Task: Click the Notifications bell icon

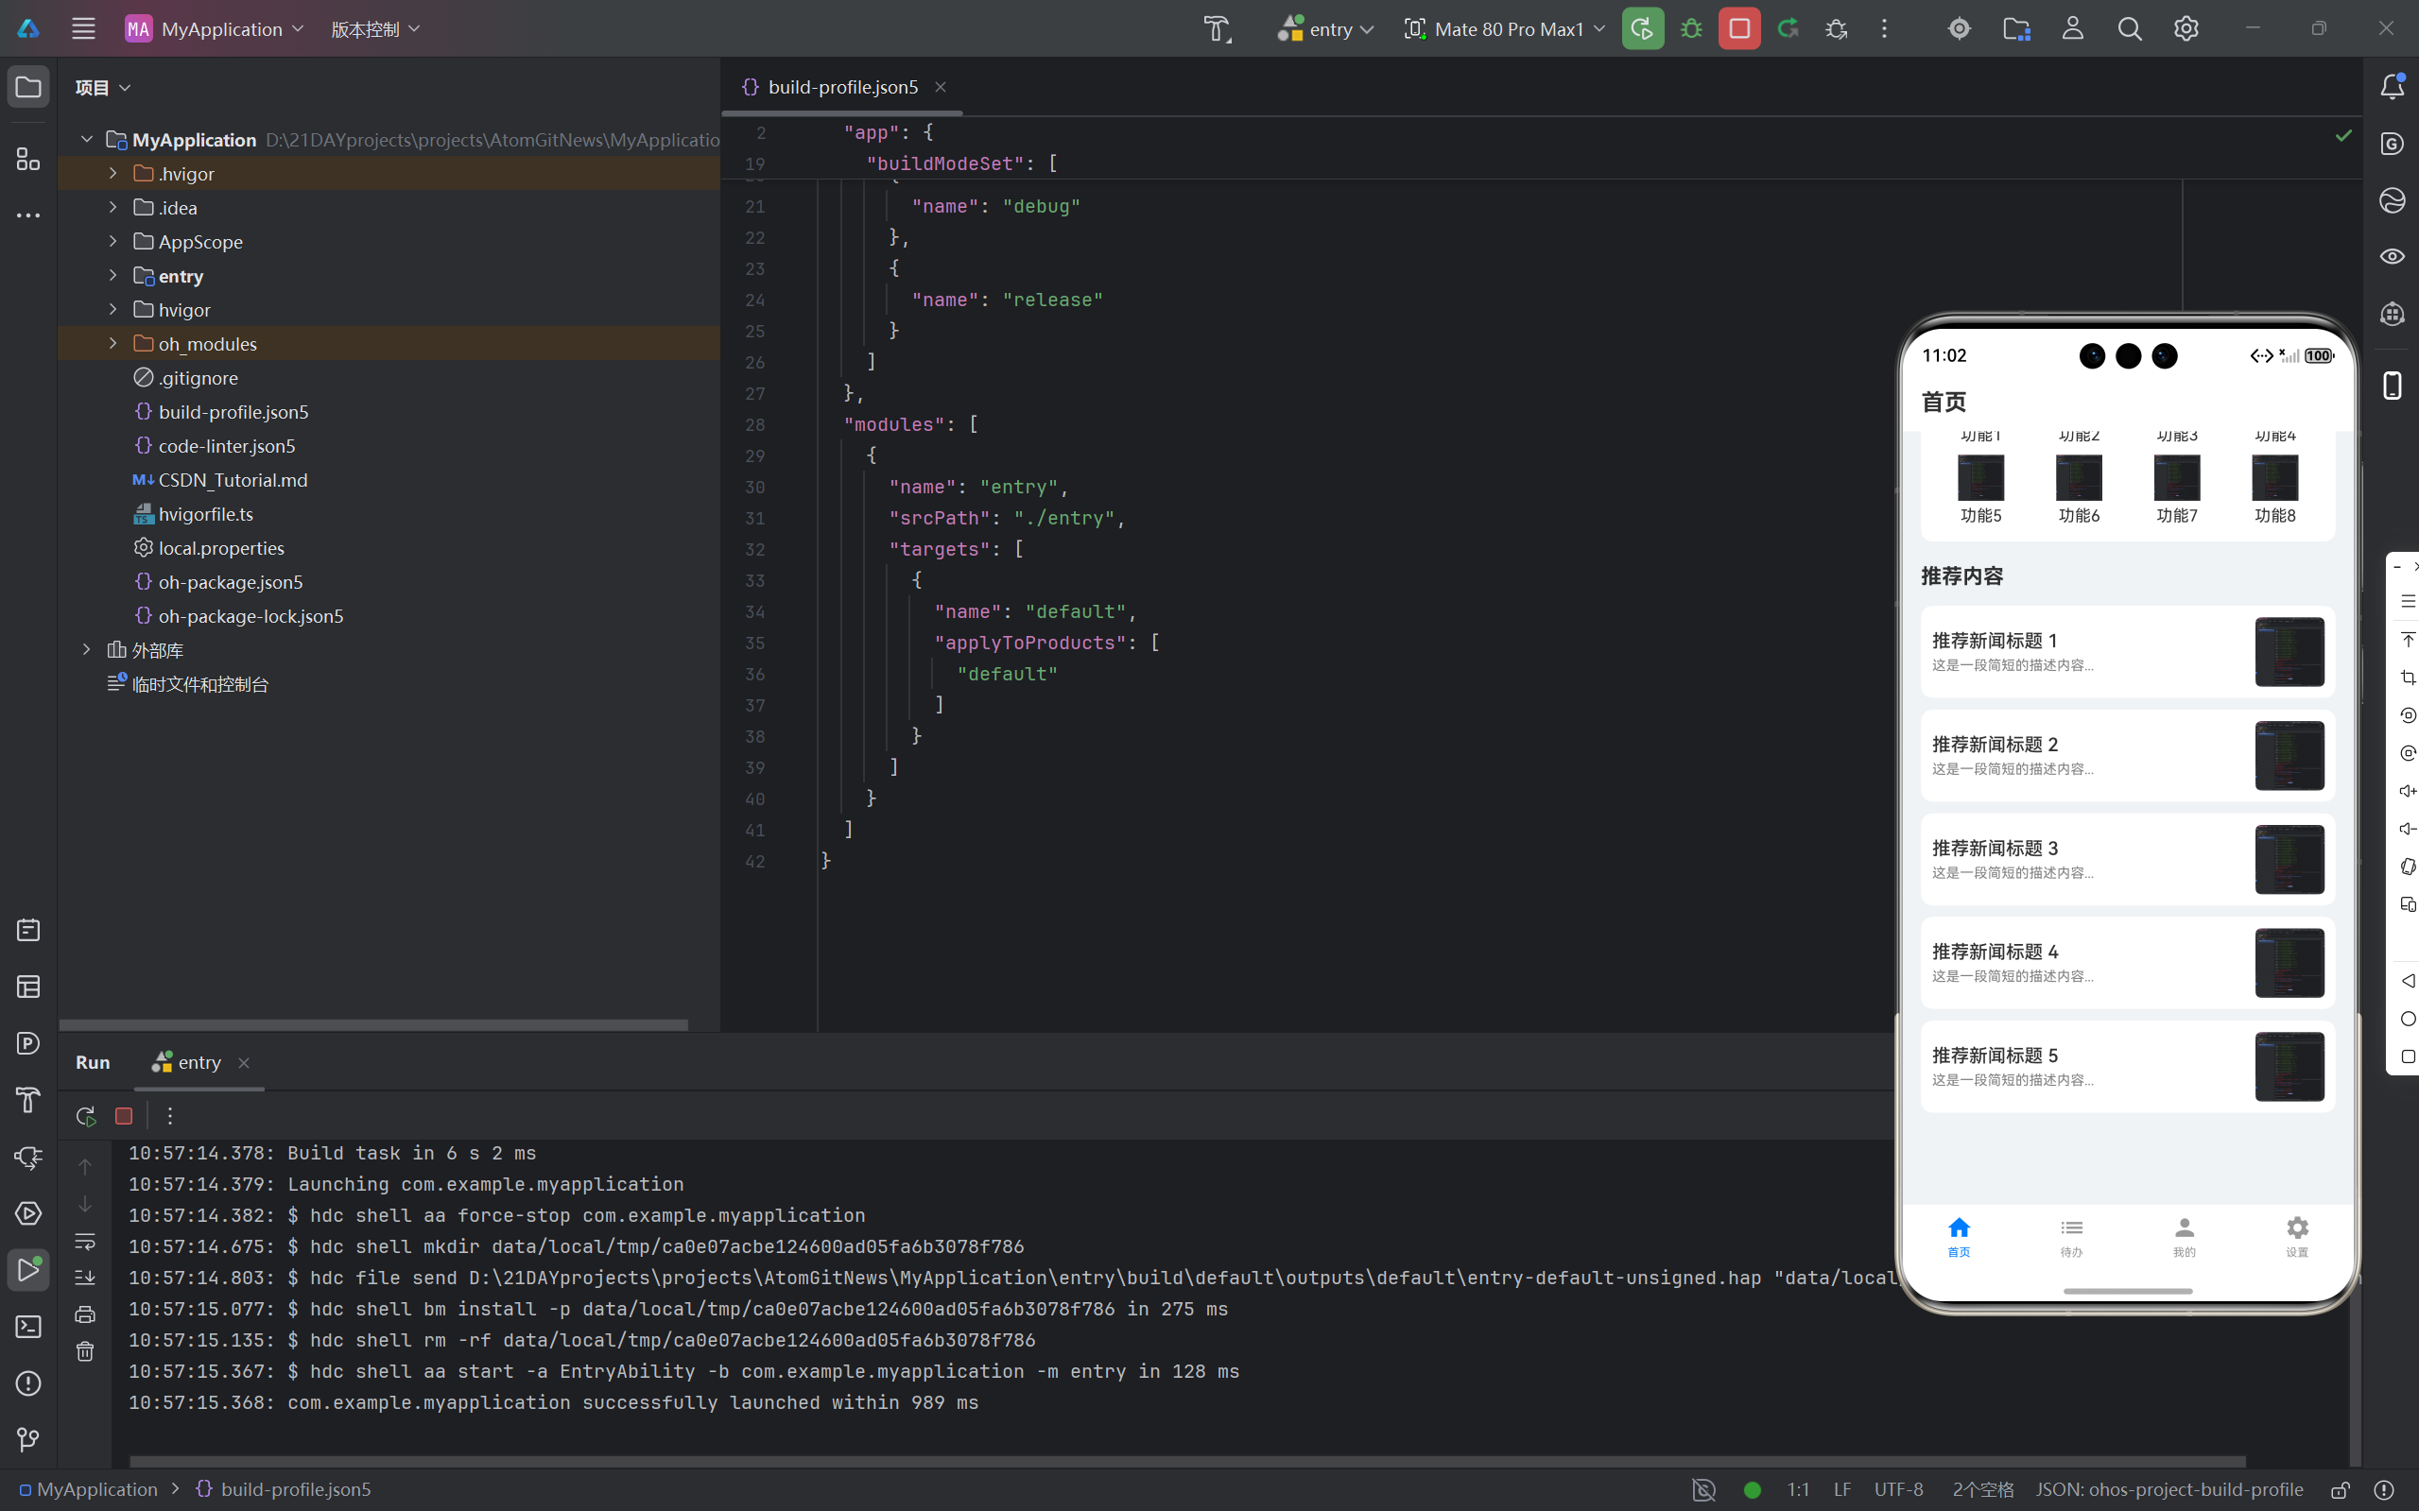Action: click(2392, 87)
